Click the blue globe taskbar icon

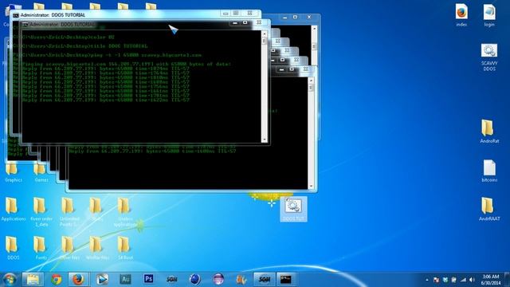(x=194, y=279)
